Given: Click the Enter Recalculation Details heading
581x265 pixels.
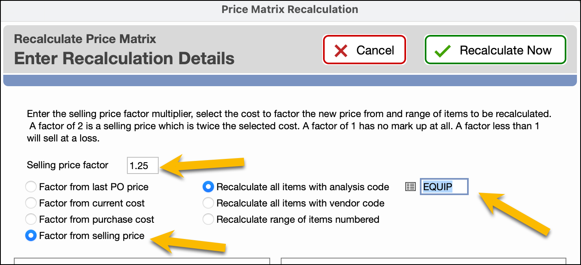Looking at the screenshot, I should point(124,58).
